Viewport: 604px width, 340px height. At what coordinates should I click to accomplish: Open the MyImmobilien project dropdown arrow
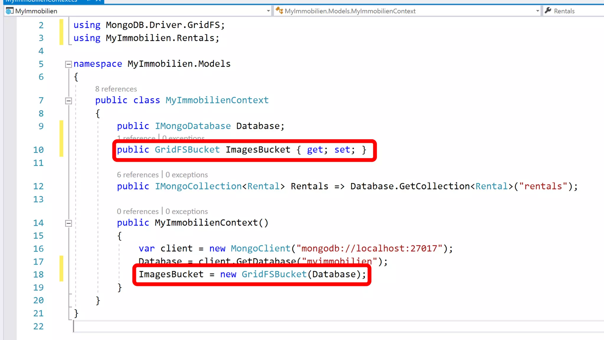coord(268,11)
